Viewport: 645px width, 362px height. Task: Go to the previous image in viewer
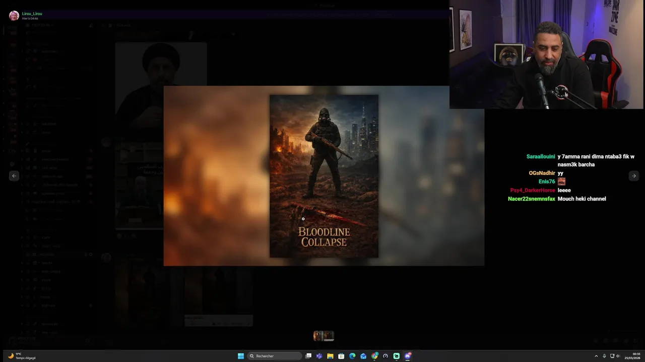point(14,175)
